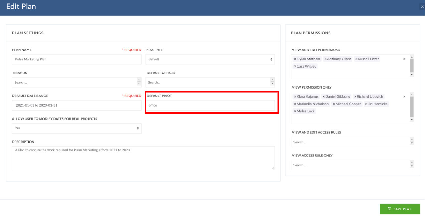This screenshot has width=426, height=216.
Task: Select the Dylan Statham tag text
Action: 308,59
